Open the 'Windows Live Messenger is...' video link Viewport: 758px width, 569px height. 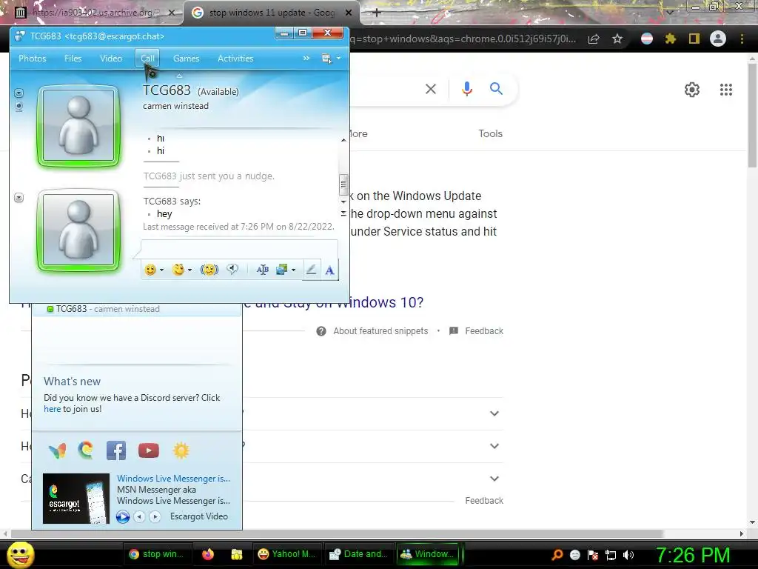pos(173,478)
